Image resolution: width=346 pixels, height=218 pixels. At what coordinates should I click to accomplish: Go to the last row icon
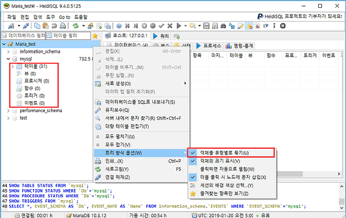click(136, 26)
